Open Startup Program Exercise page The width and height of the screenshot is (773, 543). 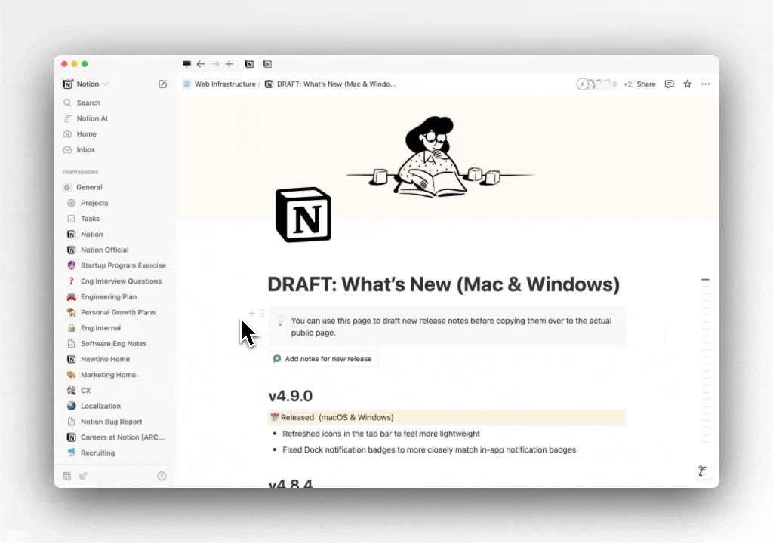[x=123, y=265]
